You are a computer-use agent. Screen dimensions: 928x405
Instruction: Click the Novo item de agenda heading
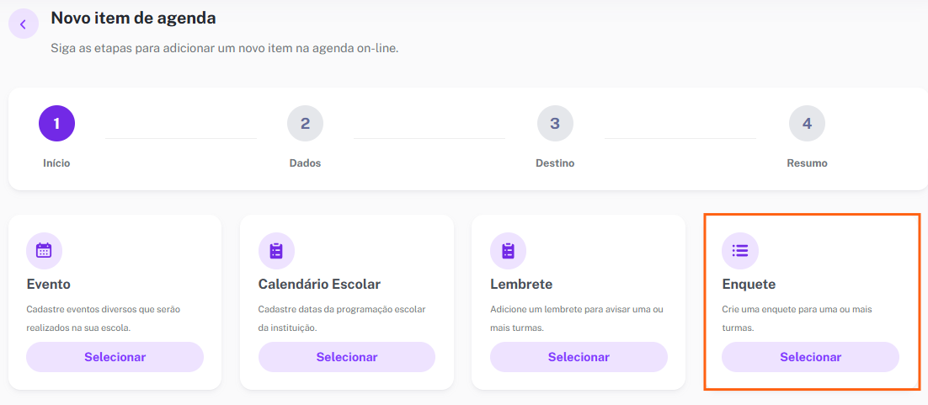coord(133,19)
